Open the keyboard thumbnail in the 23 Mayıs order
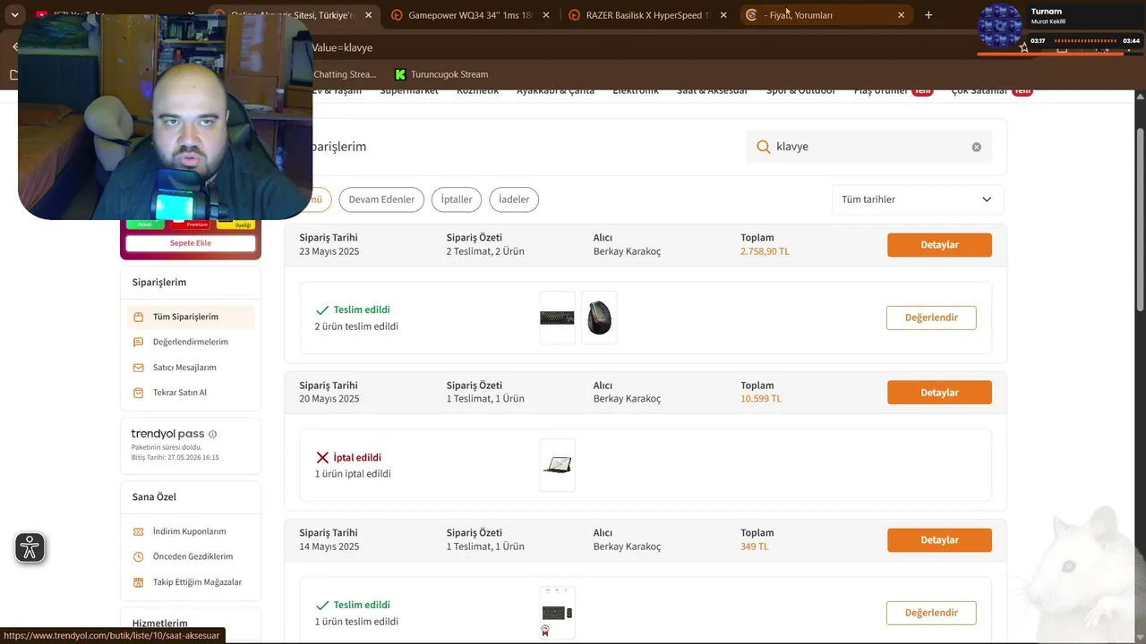The width and height of the screenshot is (1146, 644). tap(557, 318)
